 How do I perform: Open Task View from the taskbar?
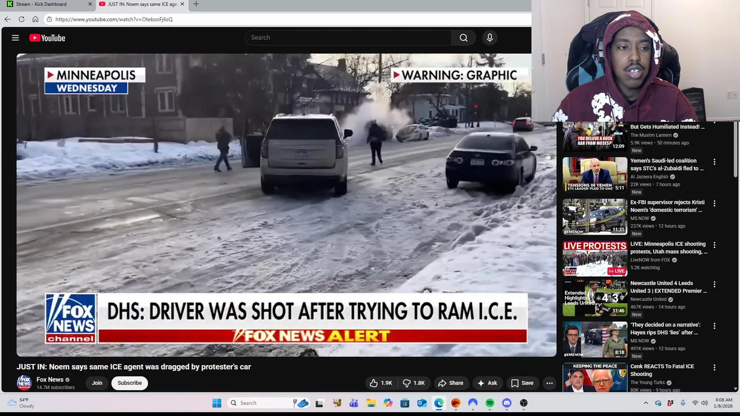(x=319, y=403)
